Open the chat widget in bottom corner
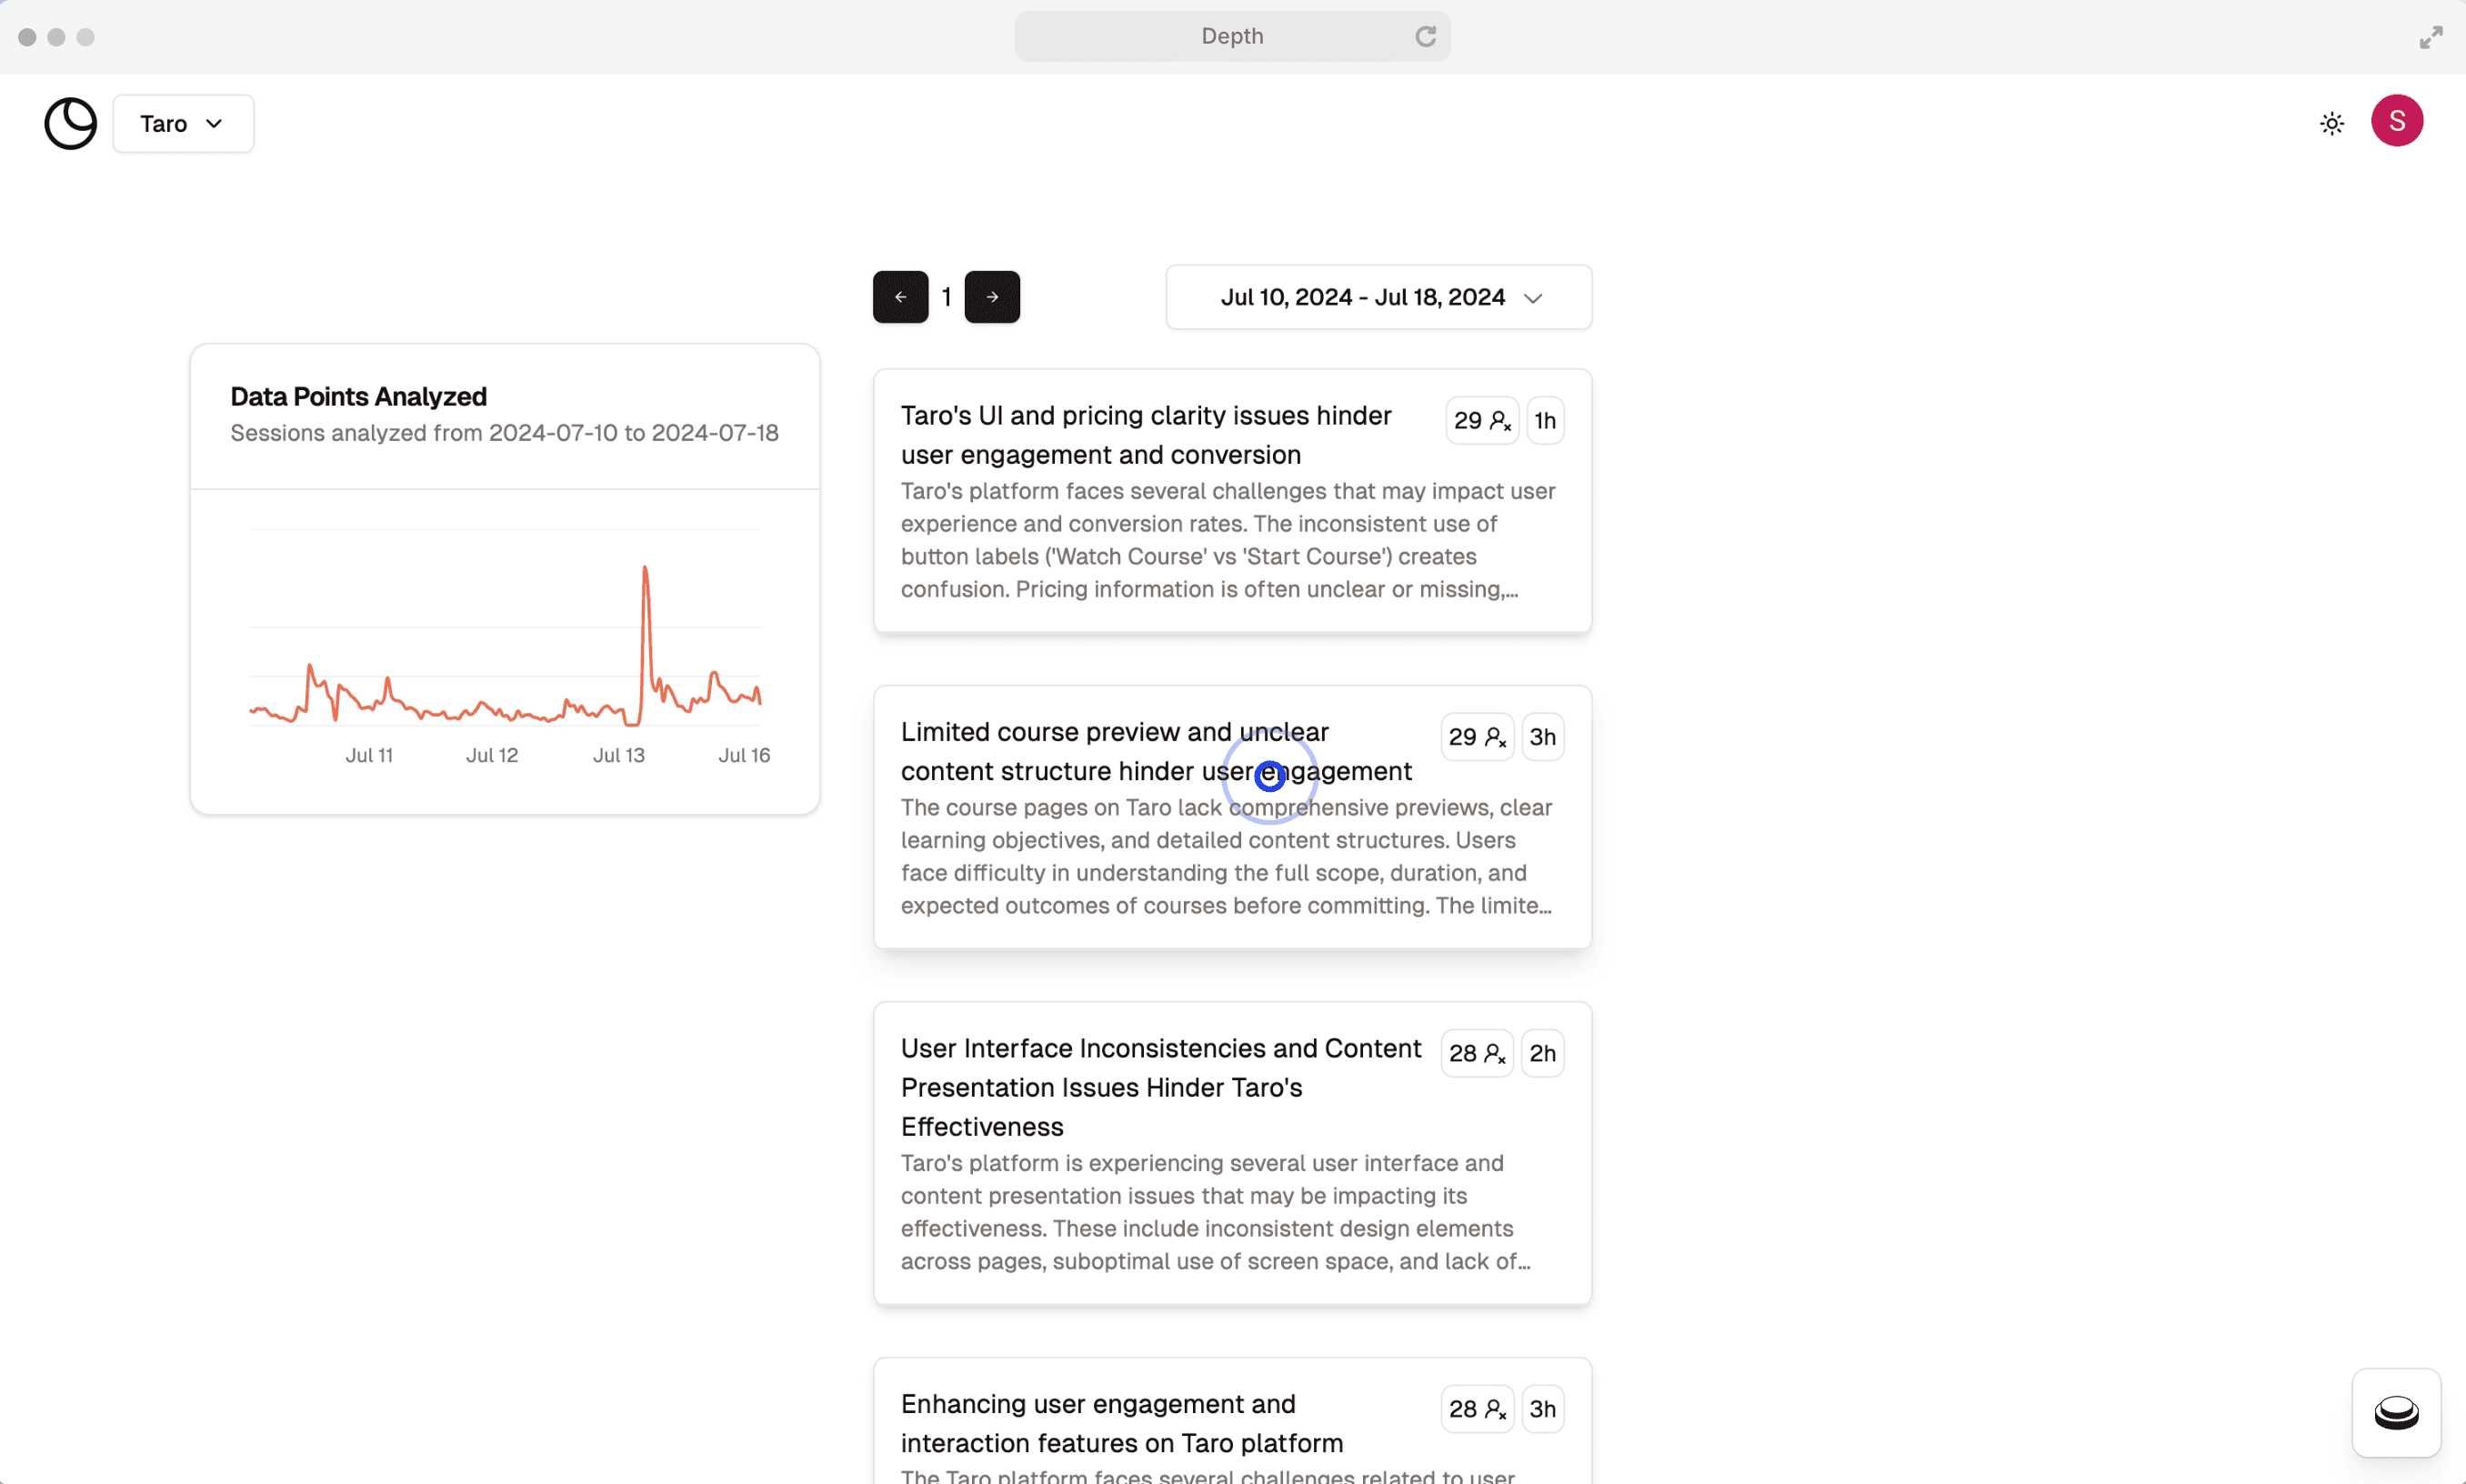The height and width of the screenshot is (1484, 2466). 2395,1412
